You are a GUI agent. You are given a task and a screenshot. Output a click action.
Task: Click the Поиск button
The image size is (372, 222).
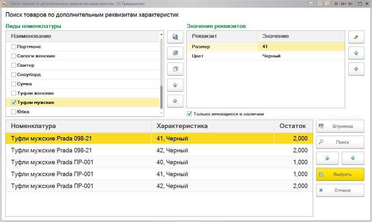pos(340,142)
